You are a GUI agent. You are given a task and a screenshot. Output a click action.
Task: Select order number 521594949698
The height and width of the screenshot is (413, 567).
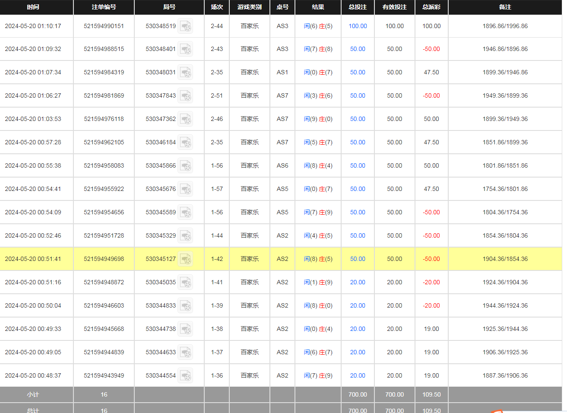pyautogui.click(x=104, y=259)
